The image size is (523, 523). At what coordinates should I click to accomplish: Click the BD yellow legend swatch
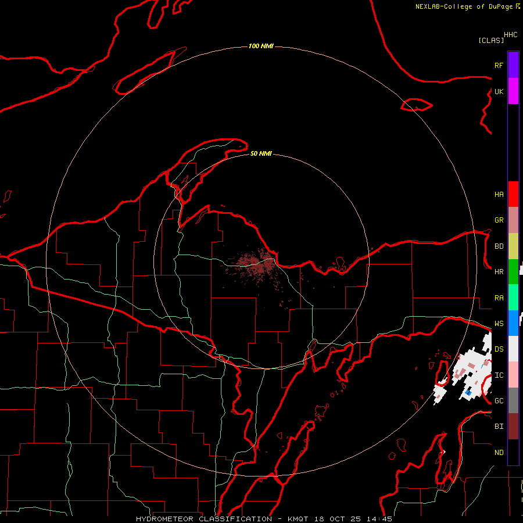coord(513,246)
